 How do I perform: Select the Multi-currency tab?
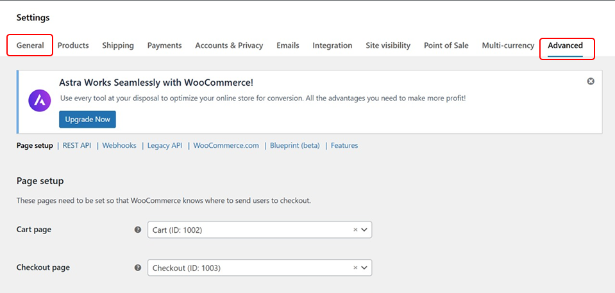coord(508,45)
